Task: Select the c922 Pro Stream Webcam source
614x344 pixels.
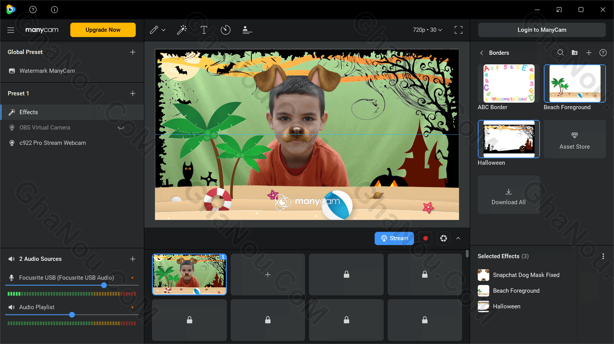Action: [x=72, y=143]
